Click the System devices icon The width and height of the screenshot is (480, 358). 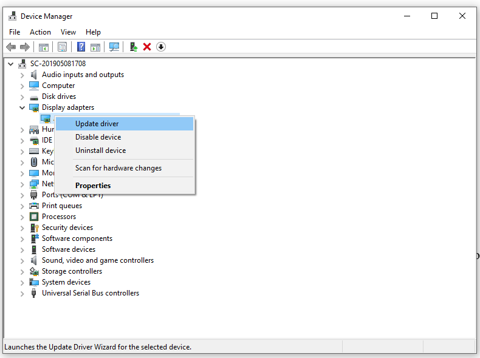(34, 282)
